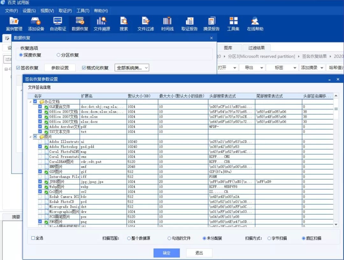Screen dimensions: 344x260
Task: Confirm with the 确定 button
Action: 167,253
